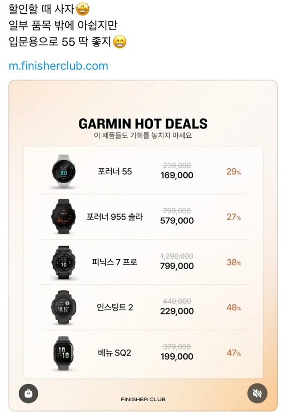Select the 포러너 955 솔라 product name
This screenshot has width=294, height=414.
pyautogui.click(x=114, y=217)
